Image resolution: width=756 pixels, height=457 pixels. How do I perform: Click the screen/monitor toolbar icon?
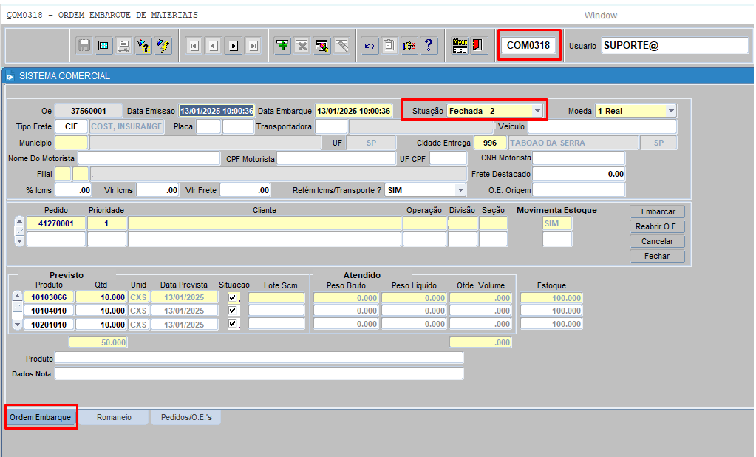click(x=103, y=46)
